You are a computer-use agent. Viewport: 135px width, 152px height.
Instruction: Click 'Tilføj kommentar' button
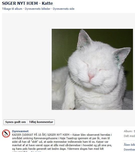41,122
